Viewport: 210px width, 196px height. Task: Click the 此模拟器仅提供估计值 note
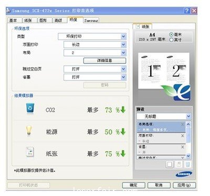coord(35,170)
